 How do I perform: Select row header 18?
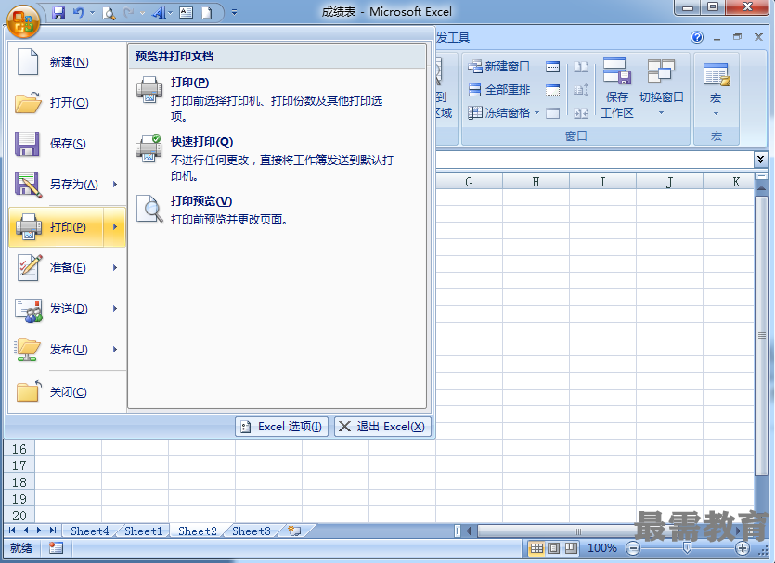pyautogui.click(x=19, y=482)
